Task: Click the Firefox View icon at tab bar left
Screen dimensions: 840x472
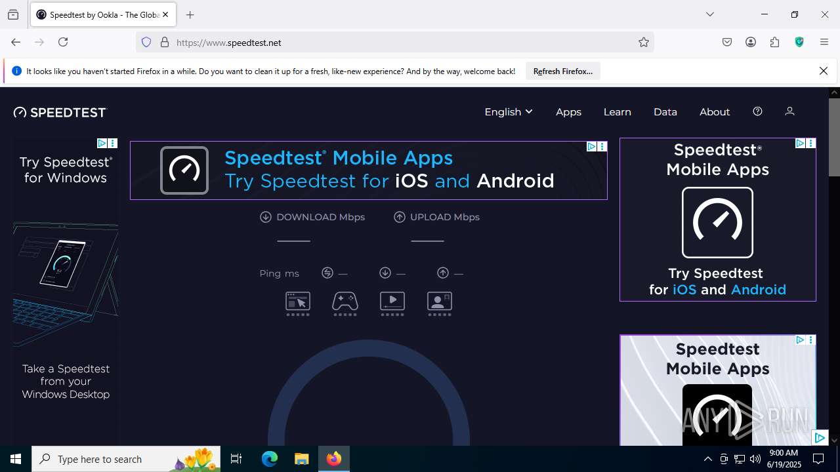Action: click(x=13, y=14)
